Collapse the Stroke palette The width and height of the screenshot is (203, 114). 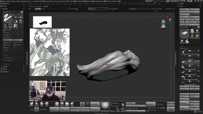pyautogui.click(x=5, y=9)
